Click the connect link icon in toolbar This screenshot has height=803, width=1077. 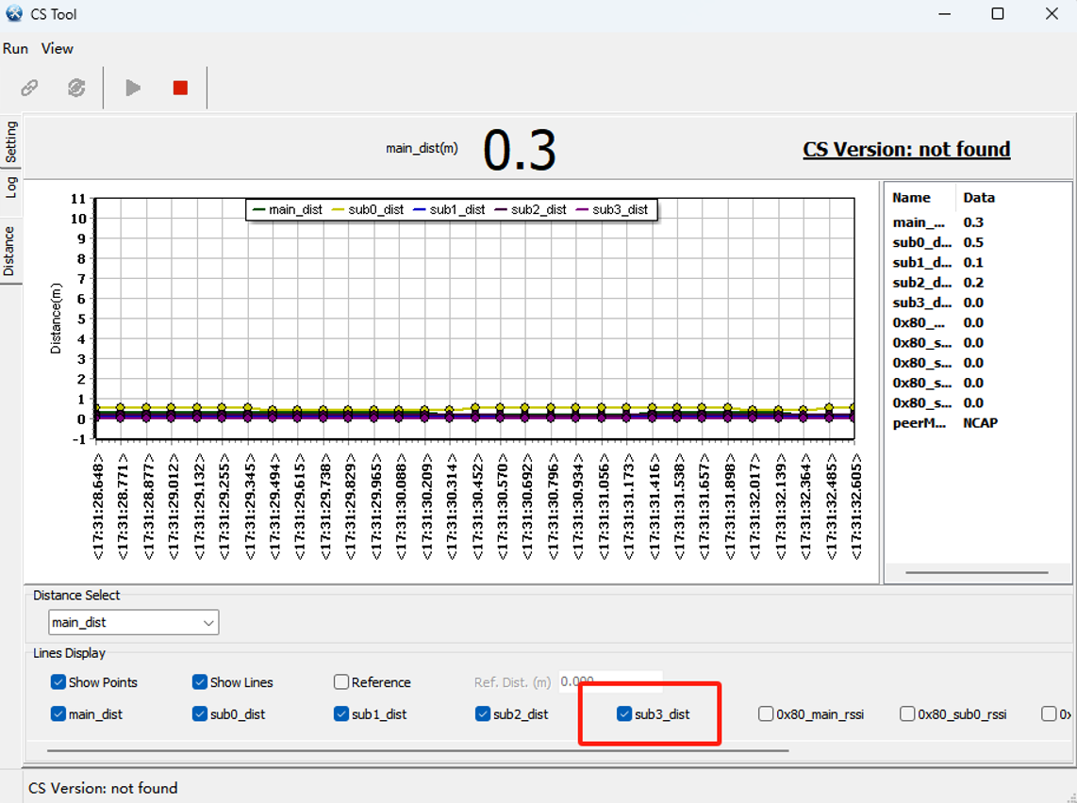[30, 88]
